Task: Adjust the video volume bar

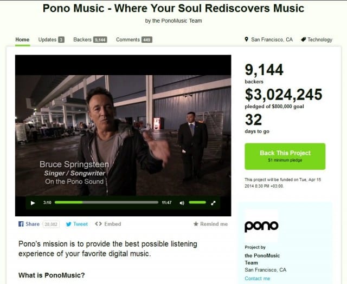Action: [x=197, y=202]
